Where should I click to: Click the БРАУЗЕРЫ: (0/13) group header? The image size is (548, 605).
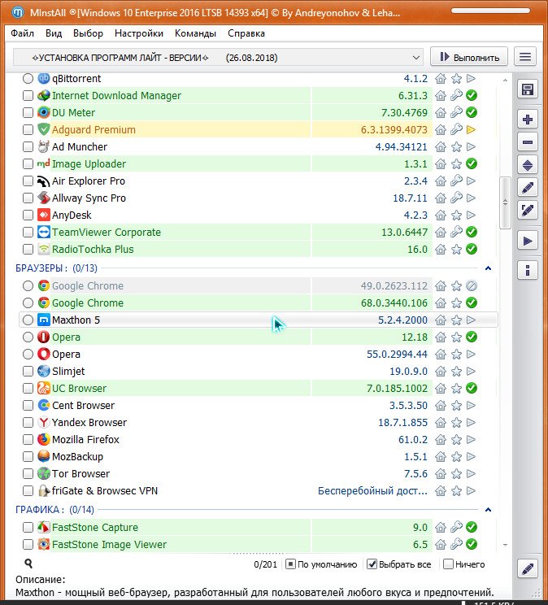pyautogui.click(x=56, y=268)
